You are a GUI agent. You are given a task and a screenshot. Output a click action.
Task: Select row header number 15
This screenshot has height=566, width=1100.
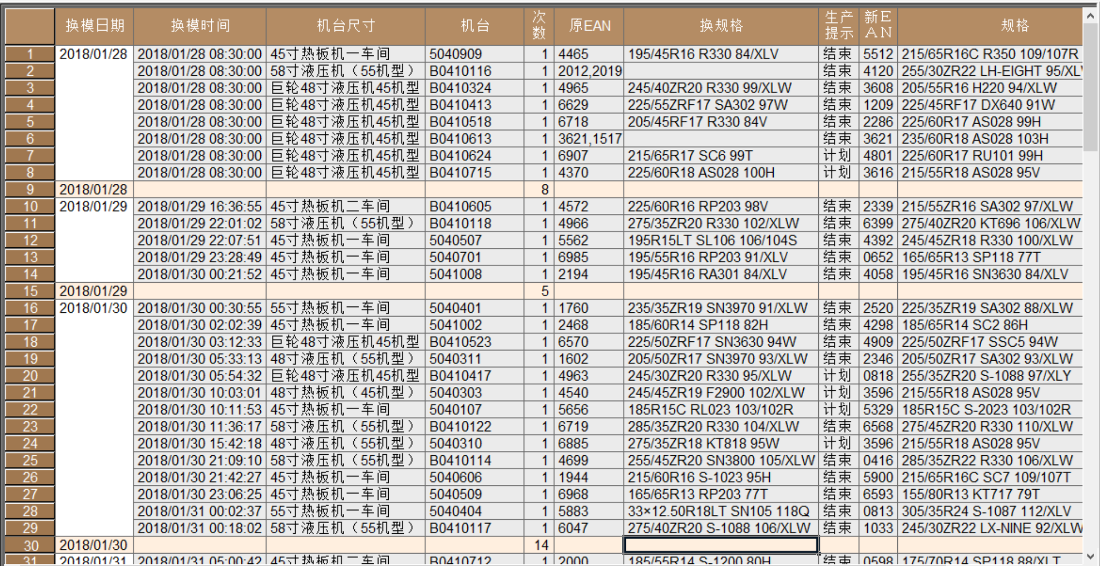click(30, 291)
